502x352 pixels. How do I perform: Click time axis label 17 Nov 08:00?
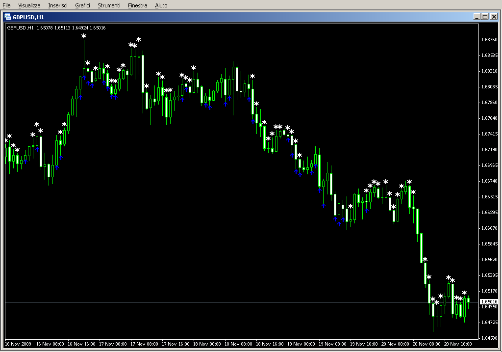(145, 344)
